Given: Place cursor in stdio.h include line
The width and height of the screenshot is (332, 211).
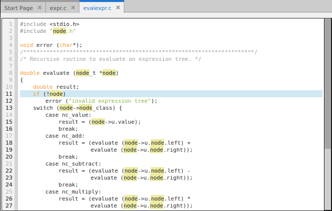Looking at the screenshot, I should (49, 24).
